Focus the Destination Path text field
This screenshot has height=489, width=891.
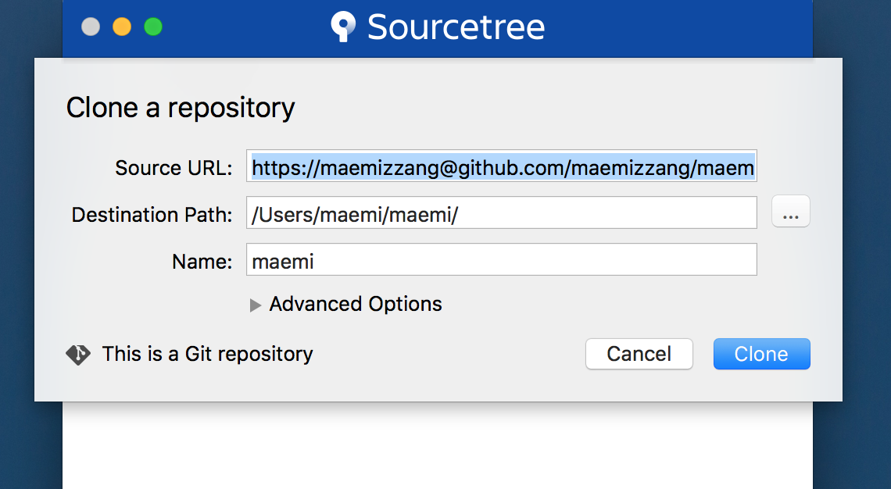coord(501,212)
